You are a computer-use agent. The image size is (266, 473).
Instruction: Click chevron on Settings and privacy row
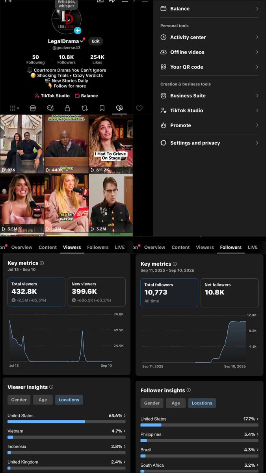point(257,143)
